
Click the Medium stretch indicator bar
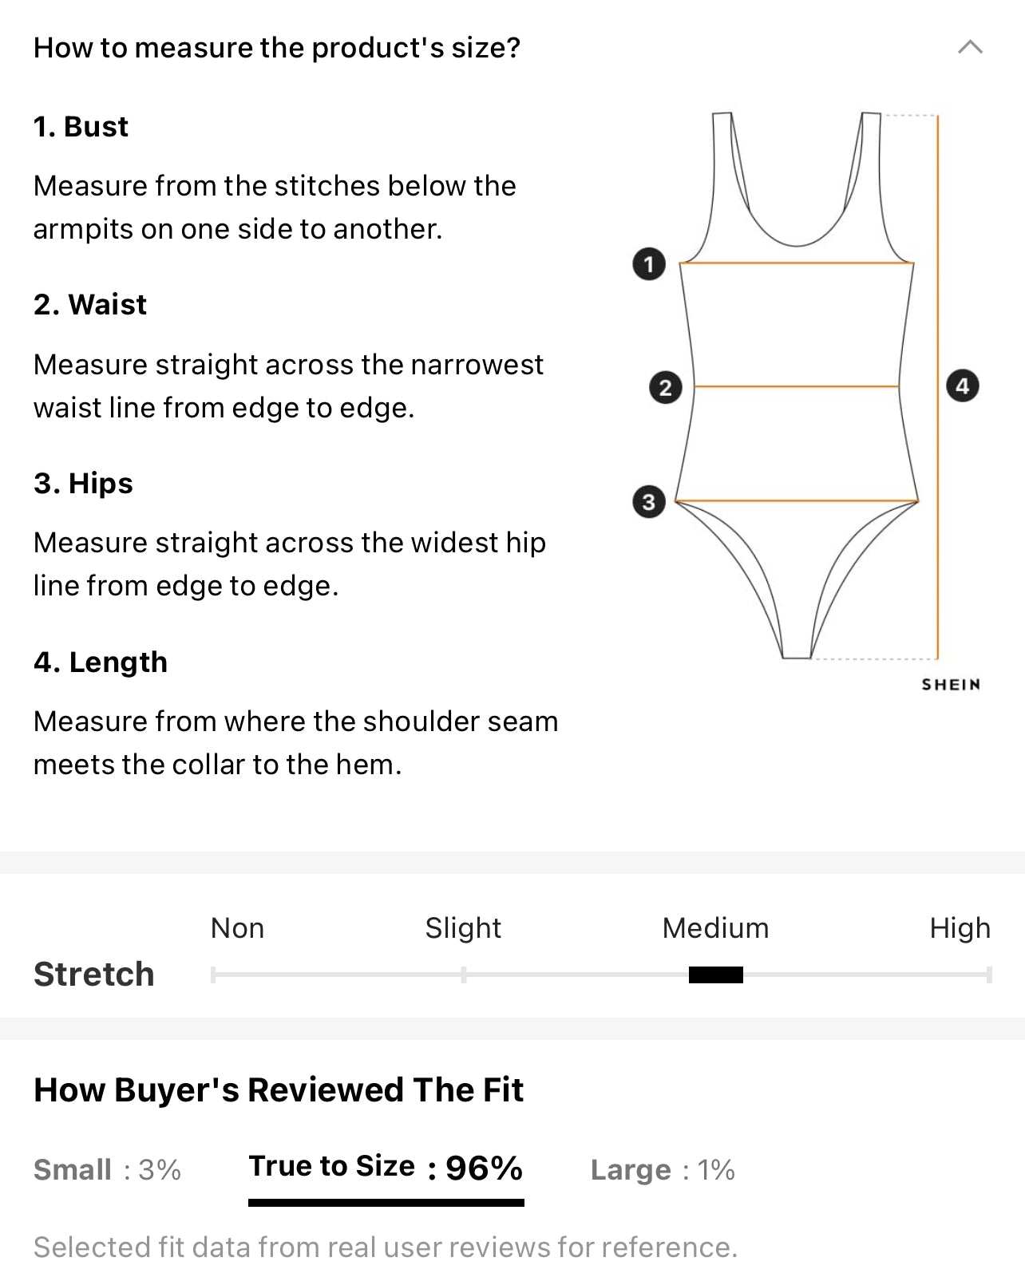click(716, 975)
